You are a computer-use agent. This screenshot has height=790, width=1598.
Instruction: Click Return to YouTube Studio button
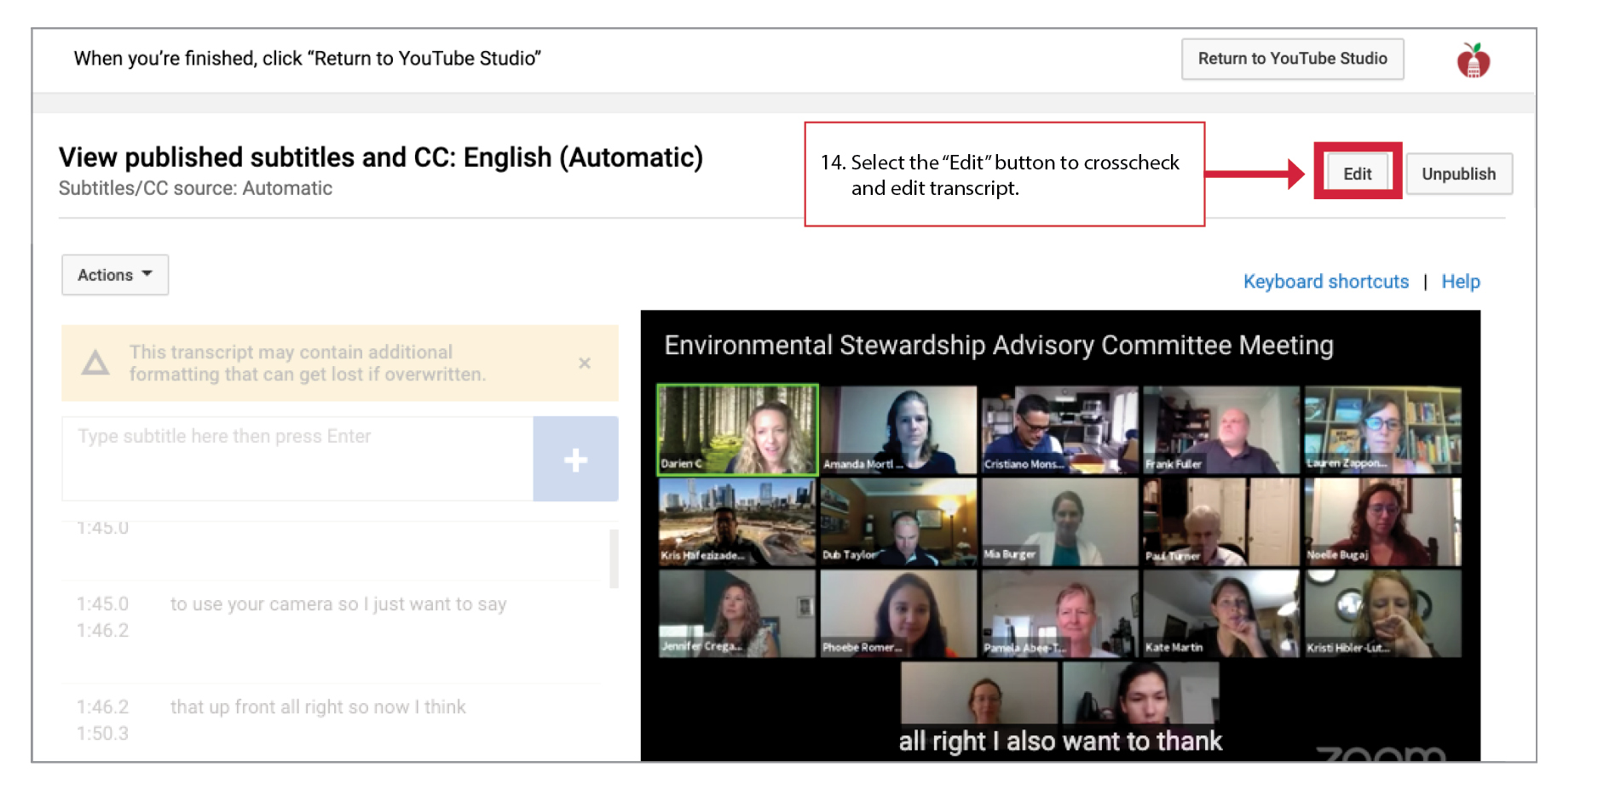[x=1292, y=59]
